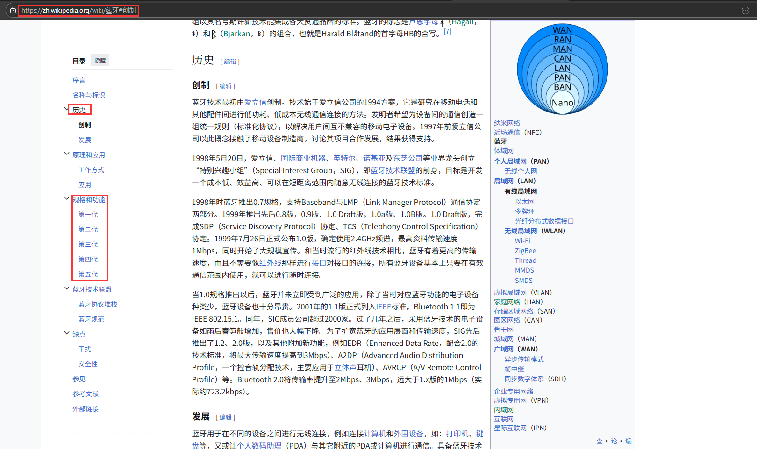
Task: Click 编 template edit link
Action: point(628,441)
